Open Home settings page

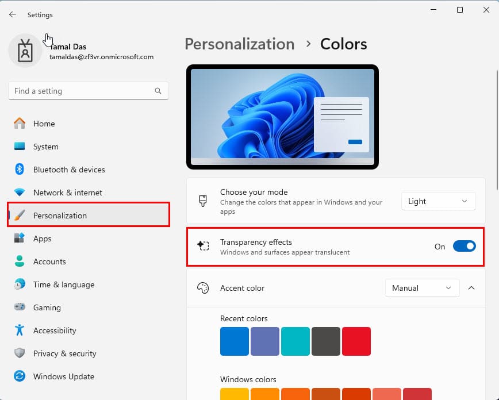coord(88,124)
